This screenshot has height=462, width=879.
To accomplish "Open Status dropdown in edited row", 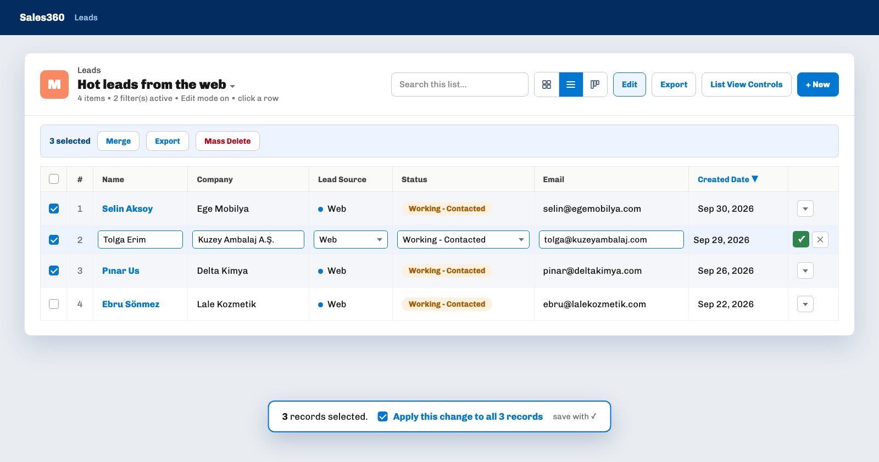I will pyautogui.click(x=463, y=240).
